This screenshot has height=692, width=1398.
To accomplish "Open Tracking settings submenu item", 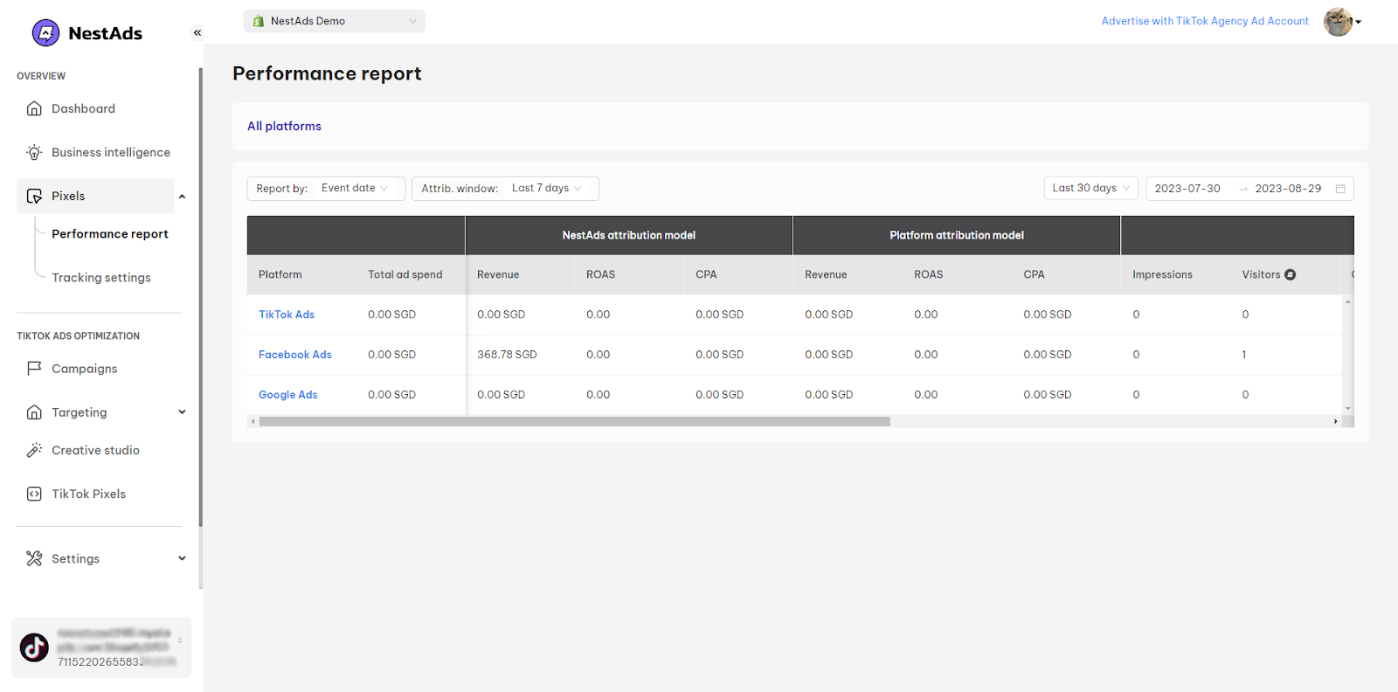I will 101,278.
